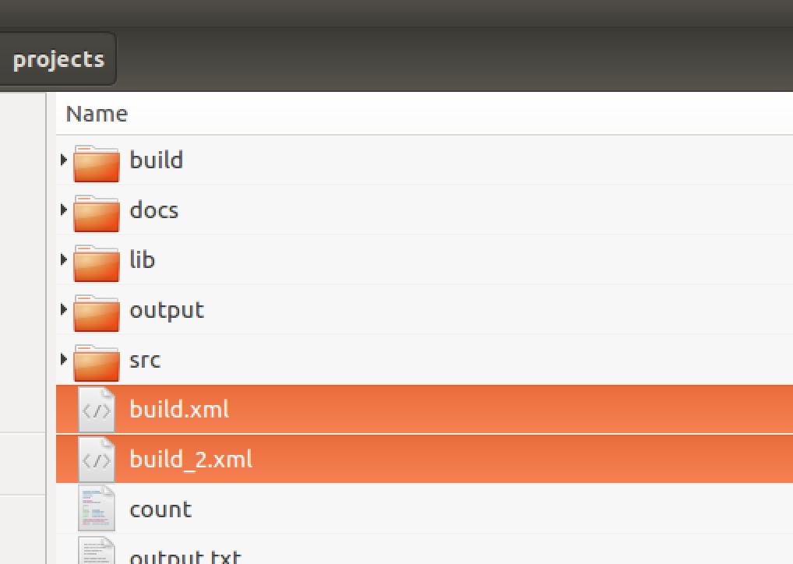The width and height of the screenshot is (793, 564).
Task: Click the count document icon
Action: tap(97, 509)
